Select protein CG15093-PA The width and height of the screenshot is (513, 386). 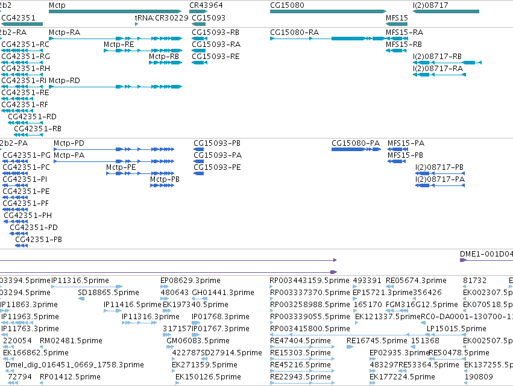[218, 155]
